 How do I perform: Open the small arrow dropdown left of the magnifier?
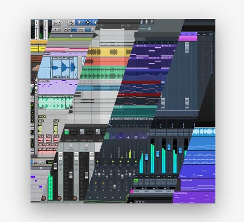59,23
